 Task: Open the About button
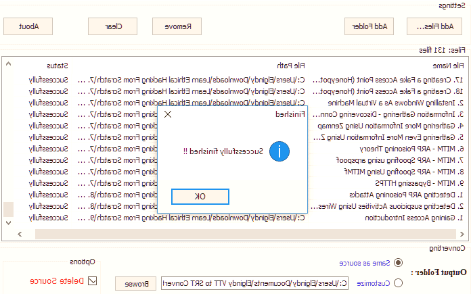pyautogui.click(x=28, y=26)
